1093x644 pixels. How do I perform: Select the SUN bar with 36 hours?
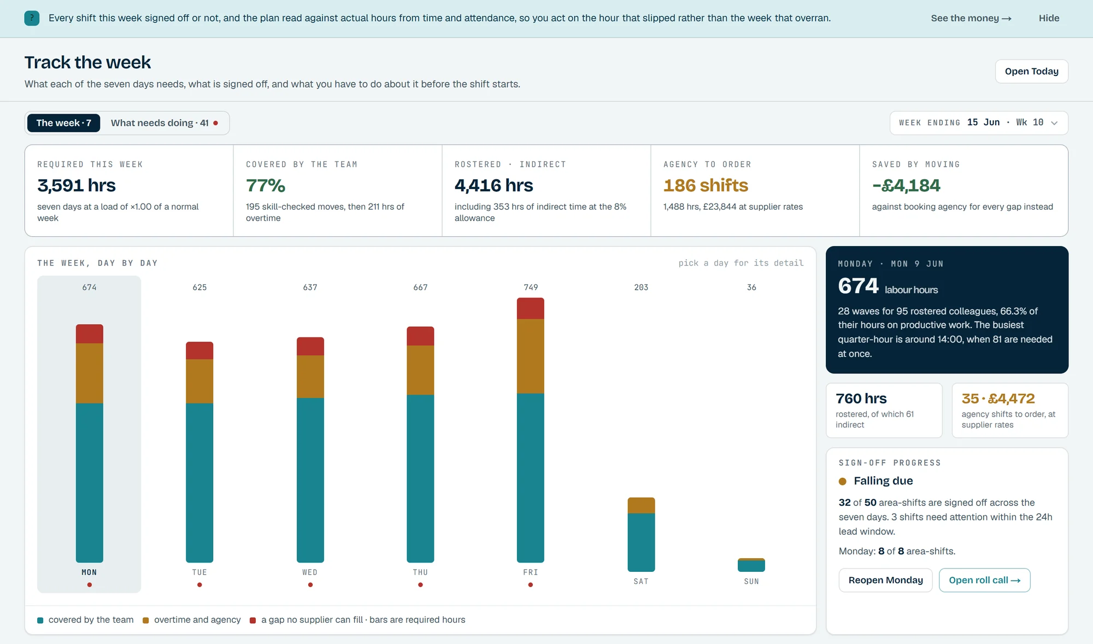pyautogui.click(x=751, y=565)
